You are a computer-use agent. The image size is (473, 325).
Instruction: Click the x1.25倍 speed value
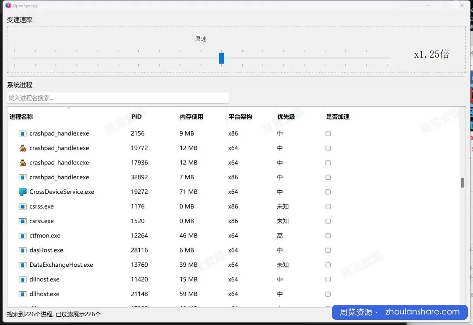pyautogui.click(x=432, y=54)
